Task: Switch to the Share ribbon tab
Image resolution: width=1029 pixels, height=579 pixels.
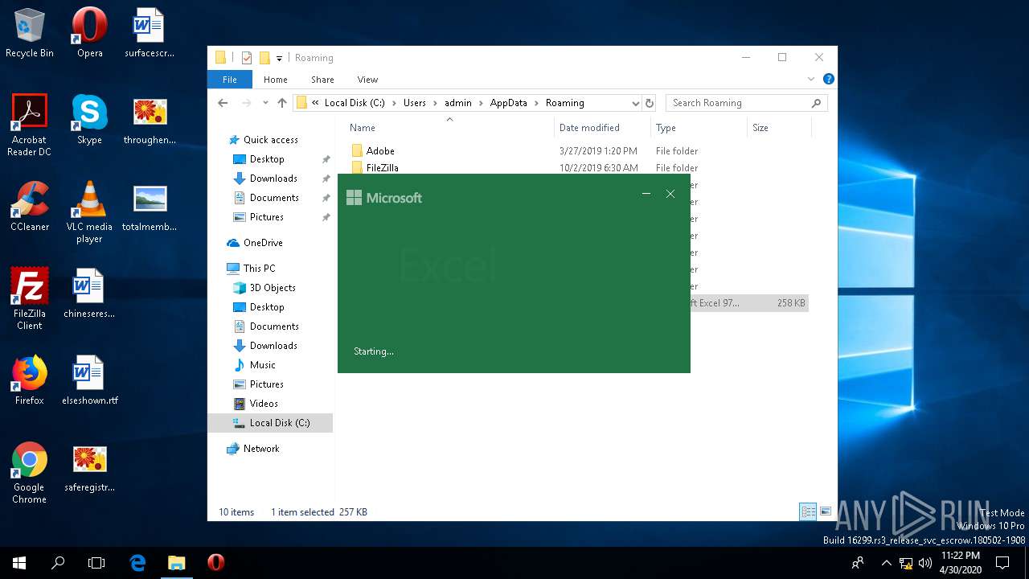Action: coord(322,80)
